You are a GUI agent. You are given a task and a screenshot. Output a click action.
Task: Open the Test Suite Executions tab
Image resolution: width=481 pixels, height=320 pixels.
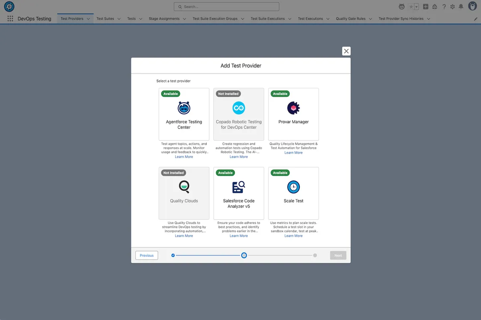pyautogui.click(x=268, y=19)
